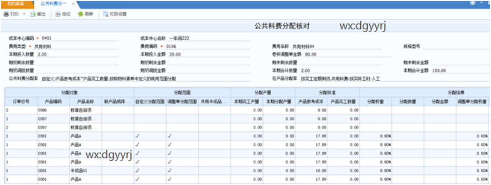Select product code cell 0306
The image size is (491, 185).
coord(53,110)
